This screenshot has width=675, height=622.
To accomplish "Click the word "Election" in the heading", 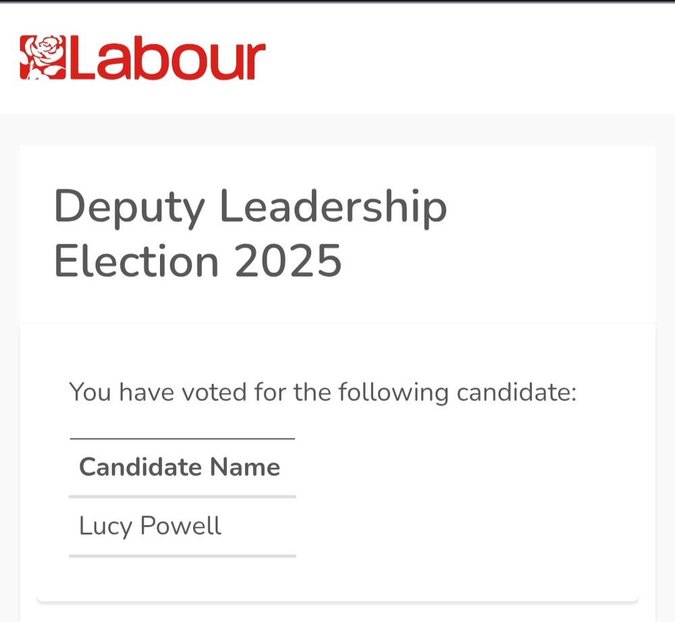I will pyautogui.click(x=136, y=261).
